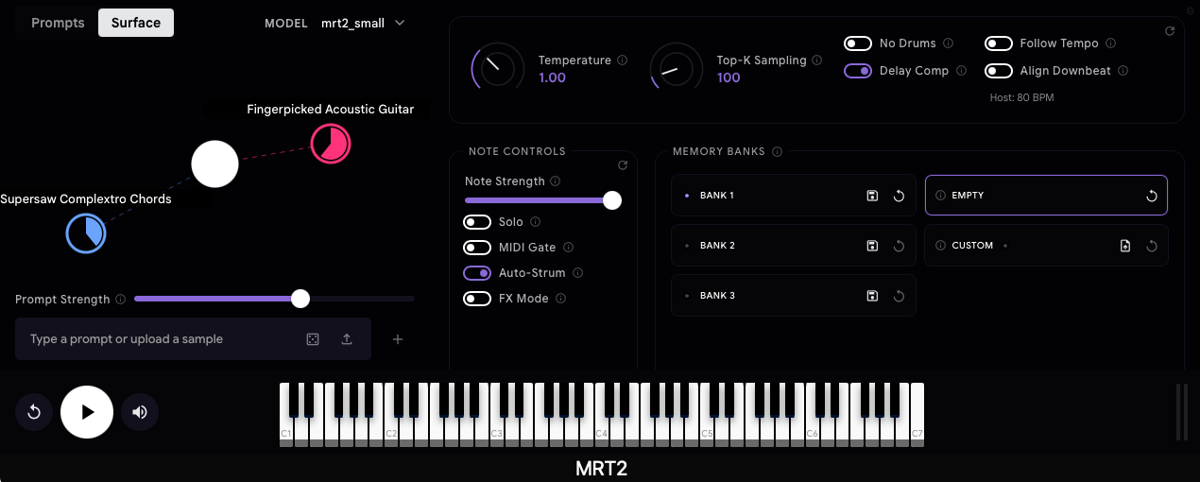Start playback with the Play button
This screenshot has width=1200, height=482.
pos(87,412)
